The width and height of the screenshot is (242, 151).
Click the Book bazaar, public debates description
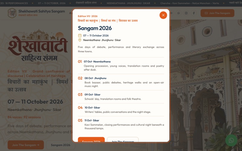click(x=124, y=84)
